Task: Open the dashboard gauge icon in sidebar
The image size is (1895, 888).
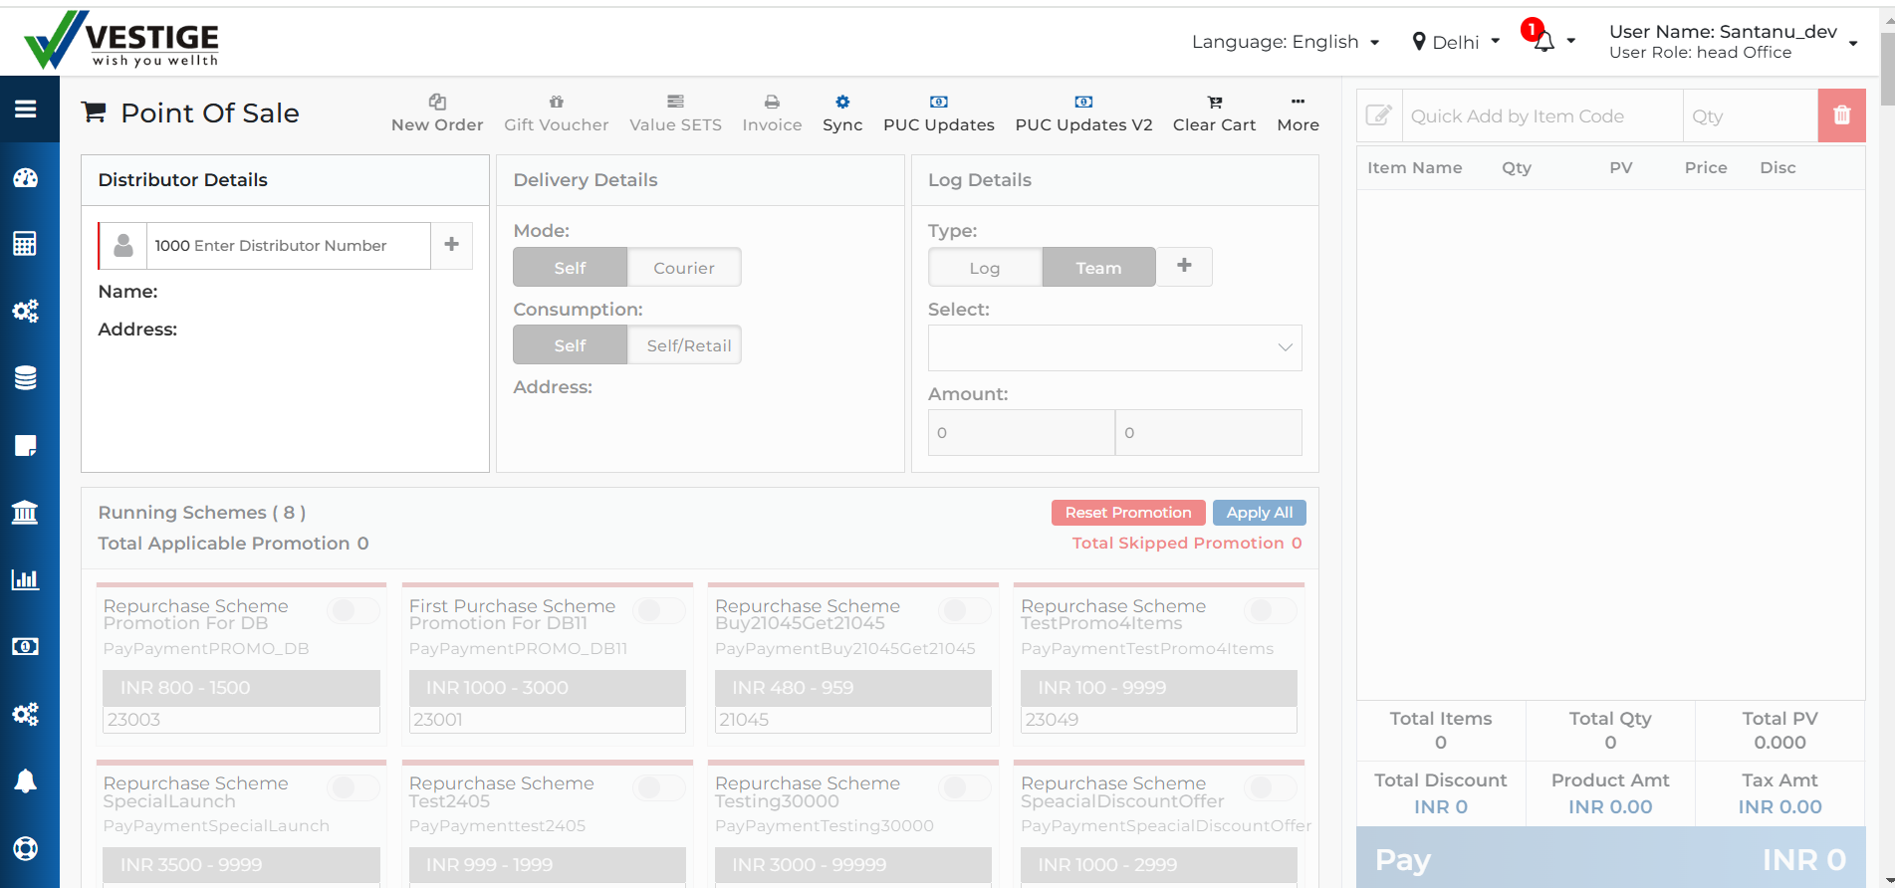Action: [26, 178]
